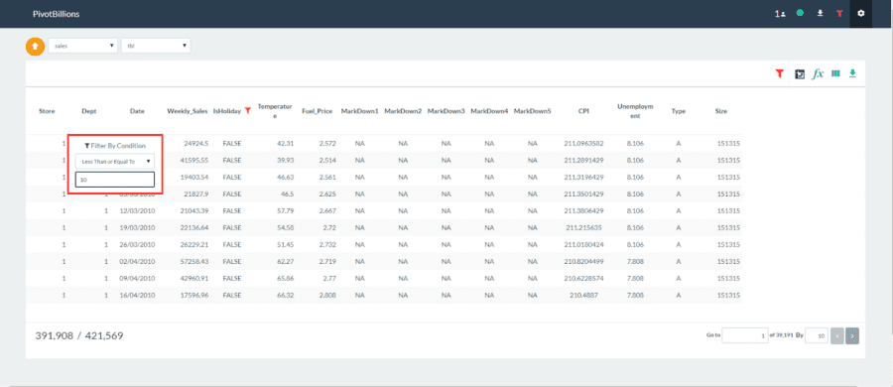The image size is (893, 387).
Task: Click the PivotBillions logo text
Action: [57, 14]
